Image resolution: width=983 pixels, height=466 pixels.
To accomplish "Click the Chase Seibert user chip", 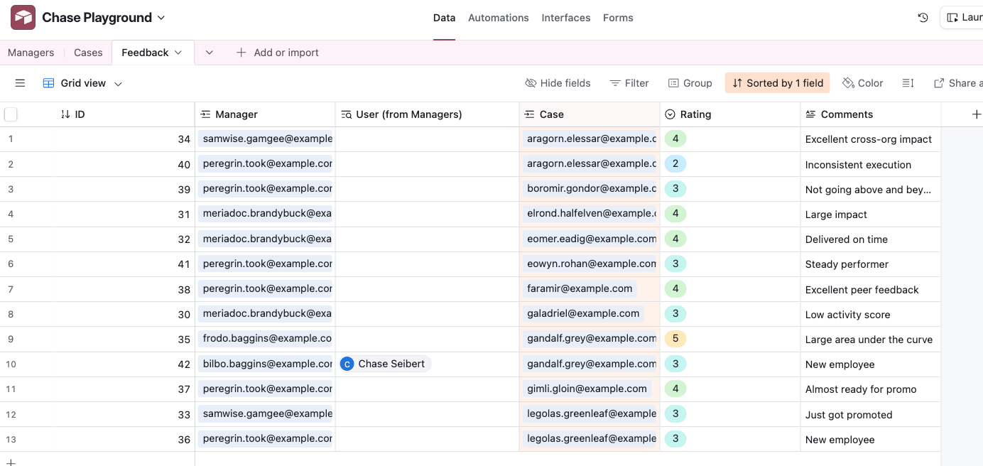I will (384, 364).
